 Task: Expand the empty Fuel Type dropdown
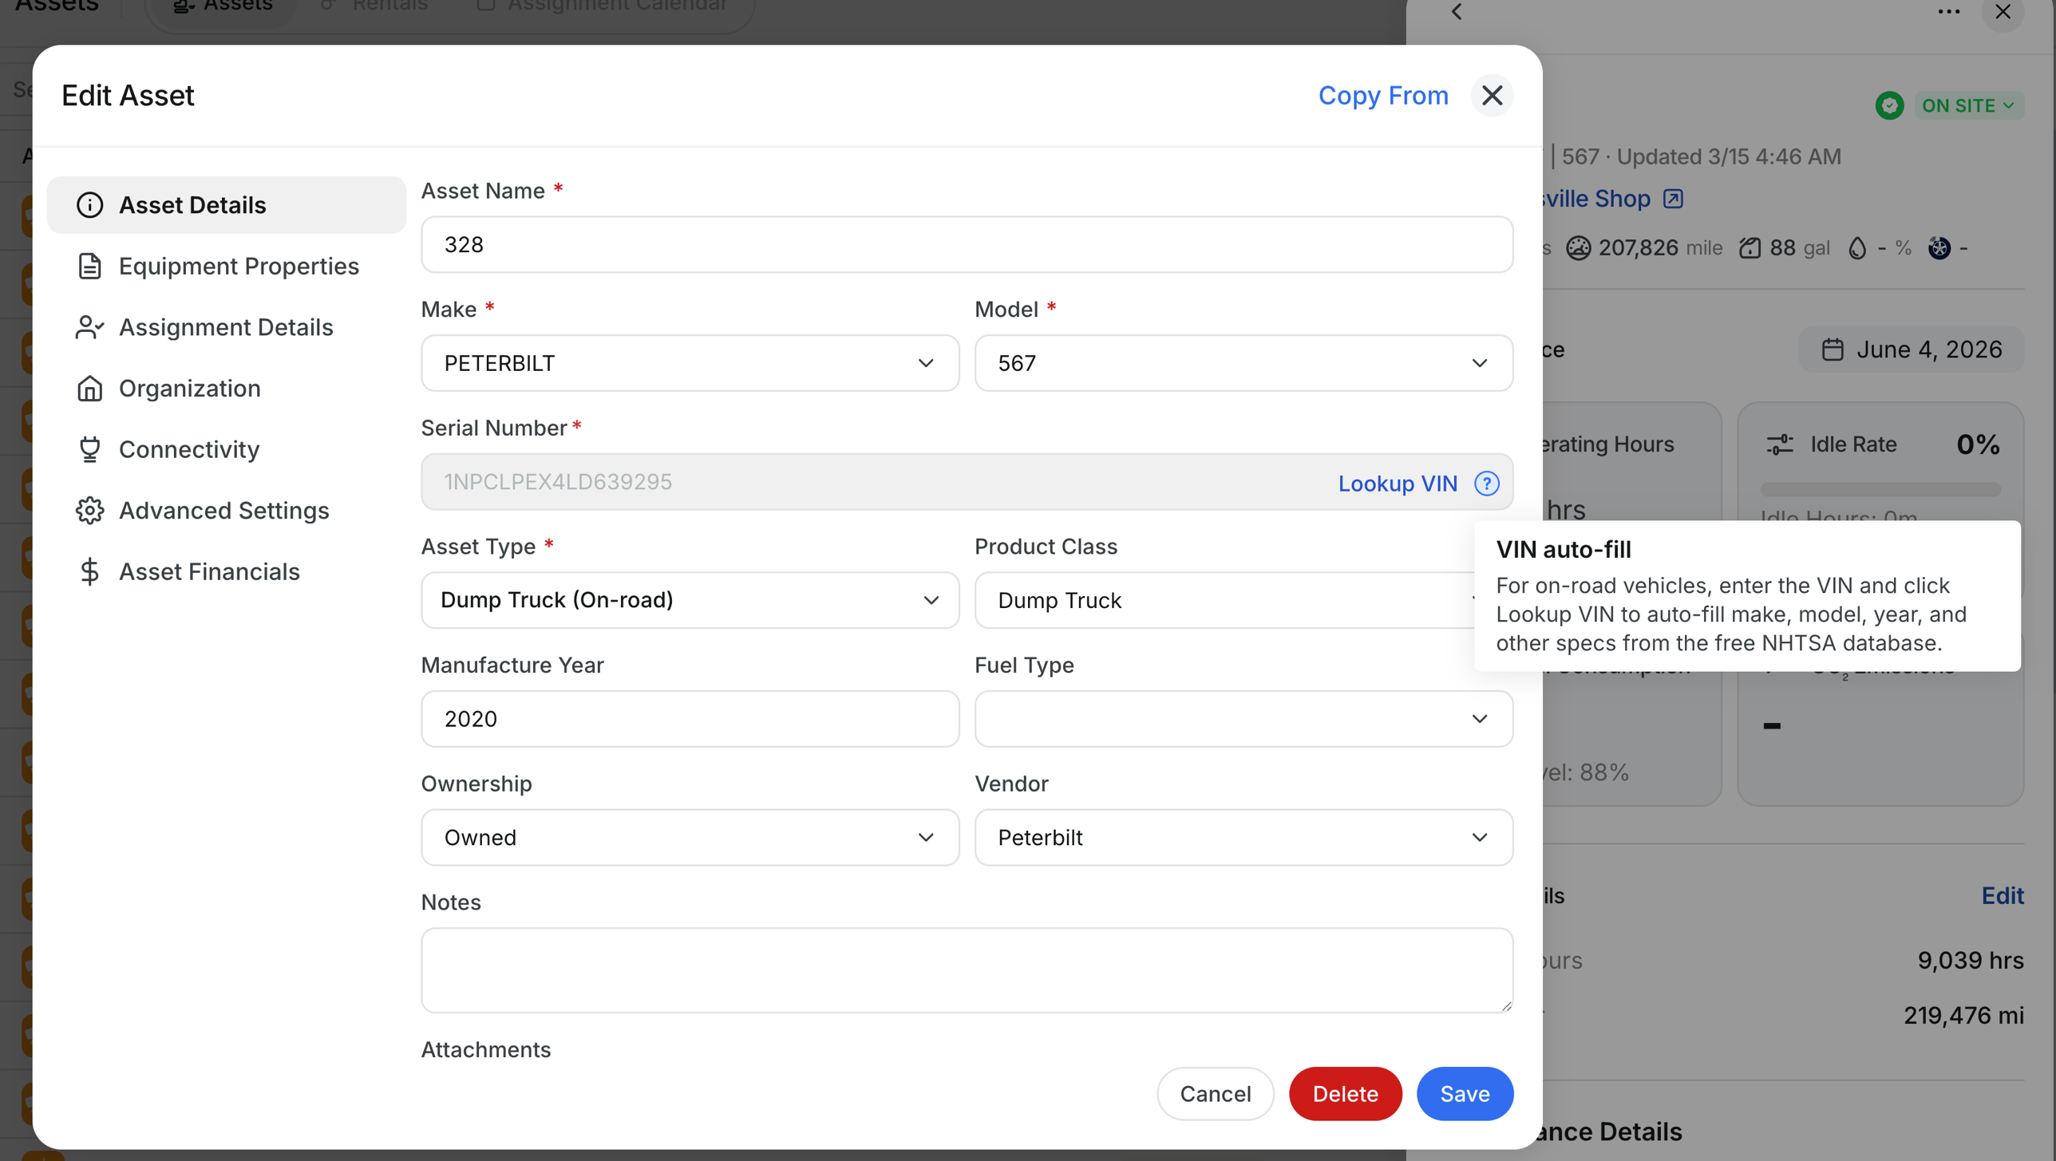pyautogui.click(x=1243, y=719)
